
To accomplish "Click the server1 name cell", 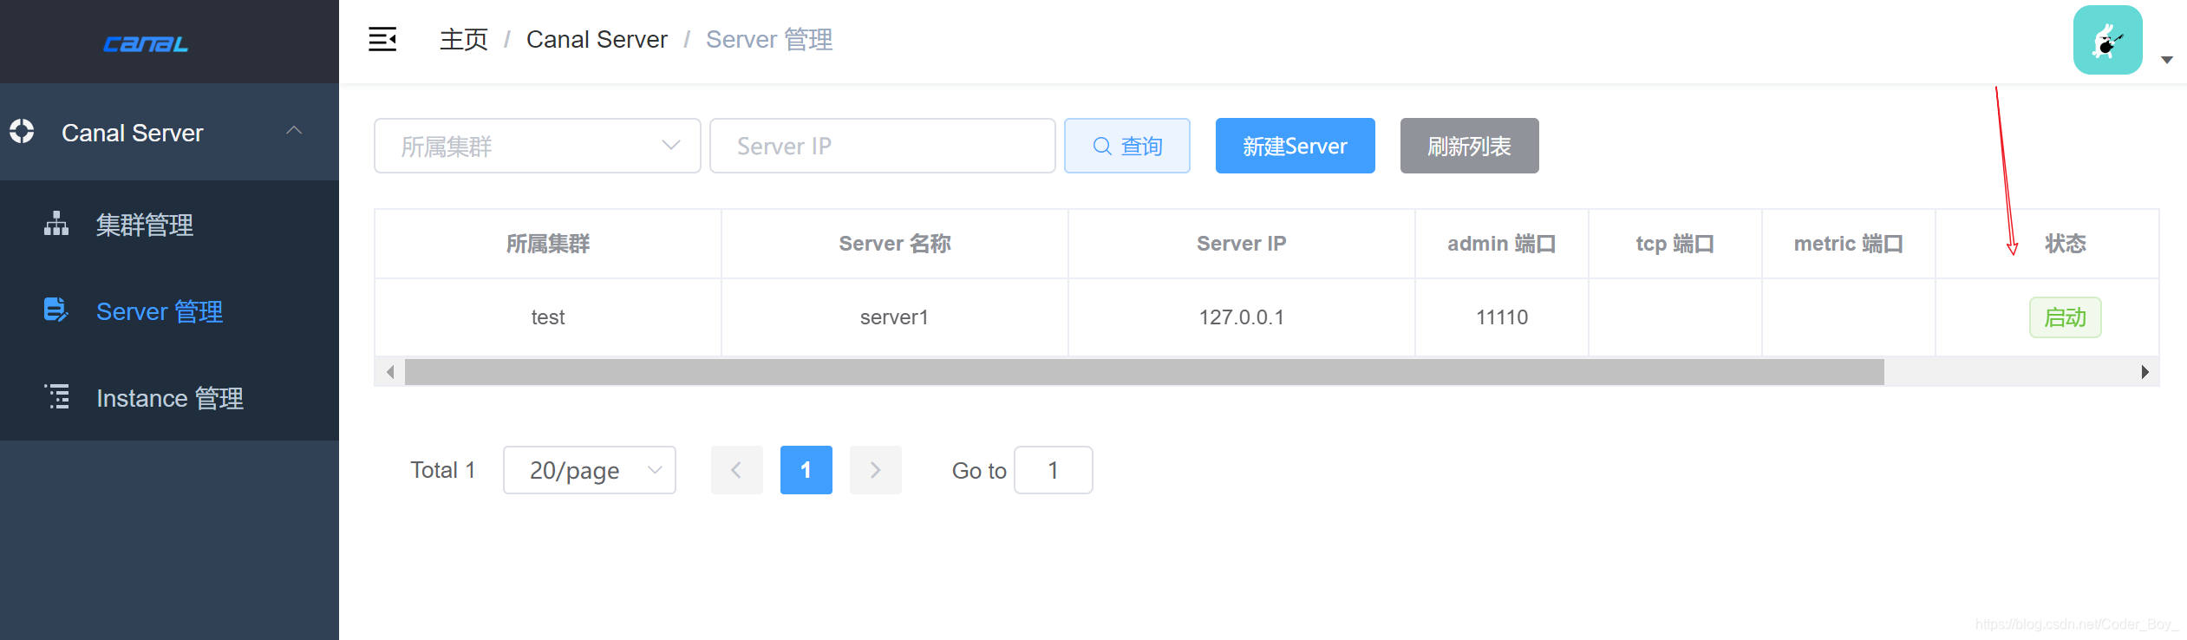I will [x=895, y=317].
